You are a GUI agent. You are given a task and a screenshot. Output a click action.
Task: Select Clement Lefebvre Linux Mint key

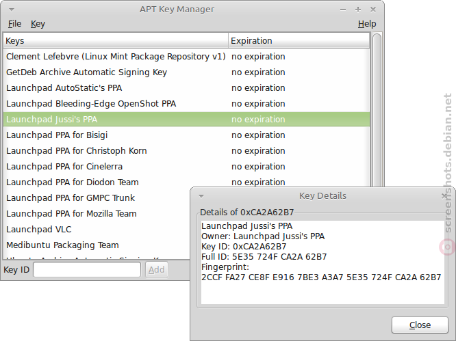coord(186,56)
